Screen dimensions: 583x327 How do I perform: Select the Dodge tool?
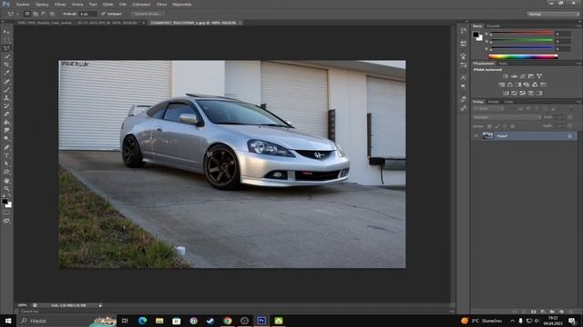6,138
